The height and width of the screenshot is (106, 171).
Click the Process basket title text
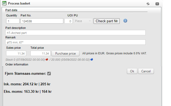click(19, 3)
